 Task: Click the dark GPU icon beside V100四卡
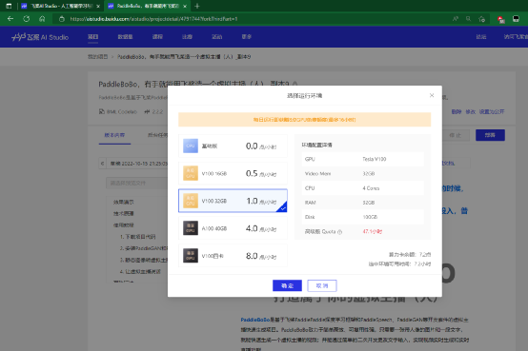click(191, 256)
